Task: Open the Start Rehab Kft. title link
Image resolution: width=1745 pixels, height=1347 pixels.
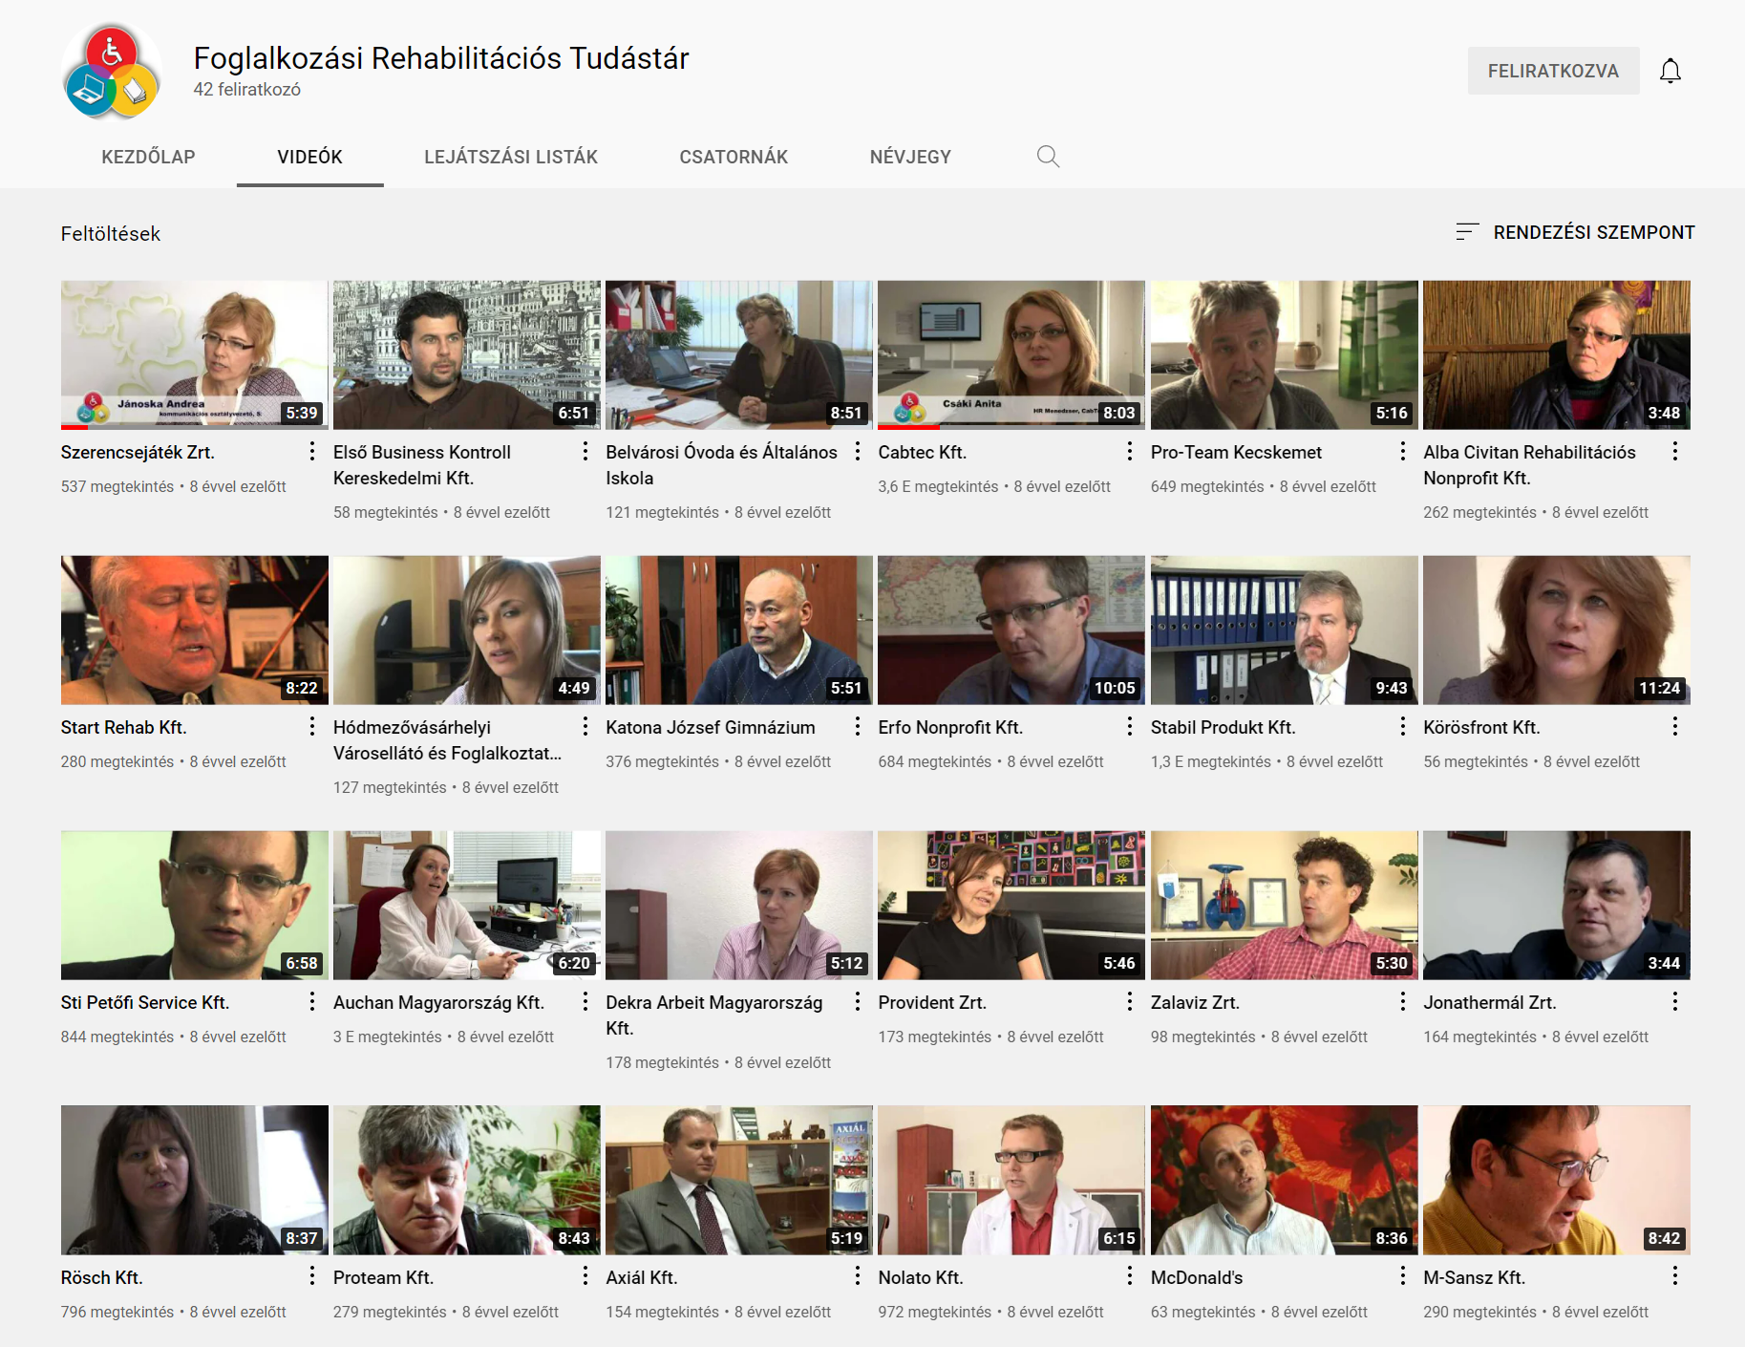Action: click(x=124, y=727)
